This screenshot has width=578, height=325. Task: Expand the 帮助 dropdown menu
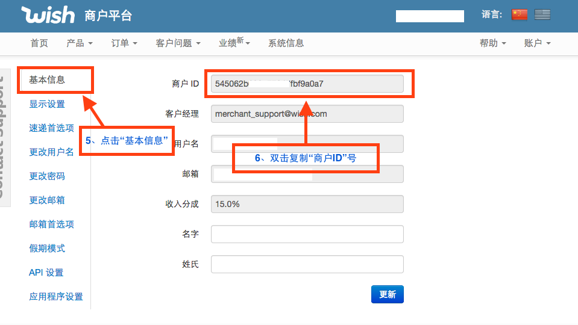493,43
